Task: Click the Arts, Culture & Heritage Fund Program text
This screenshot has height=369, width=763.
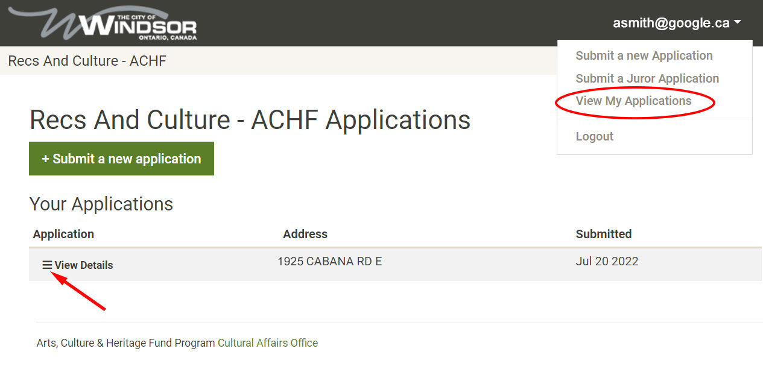Action: 125,343
